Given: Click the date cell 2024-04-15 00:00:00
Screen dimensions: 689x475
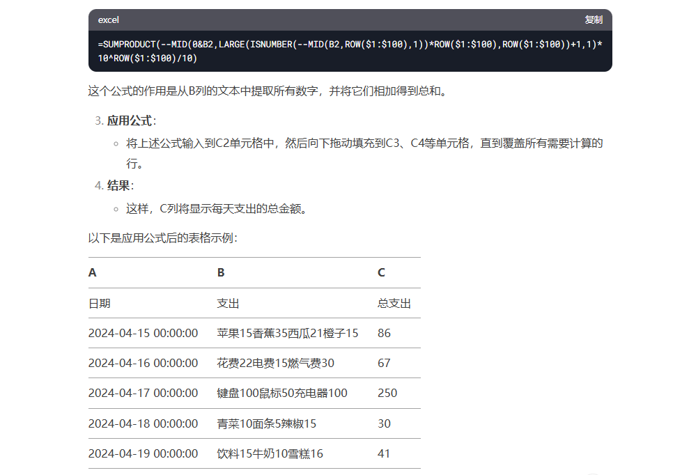Looking at the screenshot, I should (x=144, y=333).
